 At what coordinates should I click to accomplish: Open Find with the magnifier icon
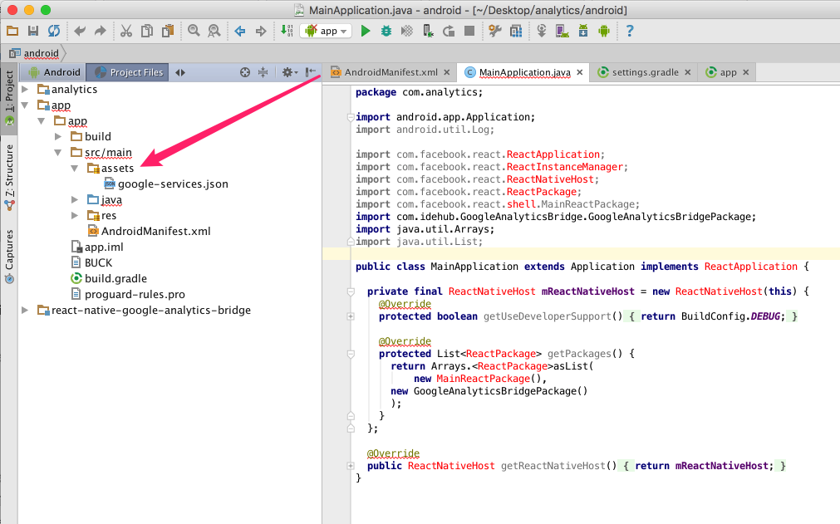[194, 31]
